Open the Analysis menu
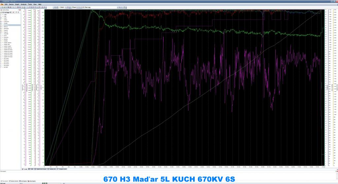Viewport: 338px width, 184px height. [x=23, y=4]
